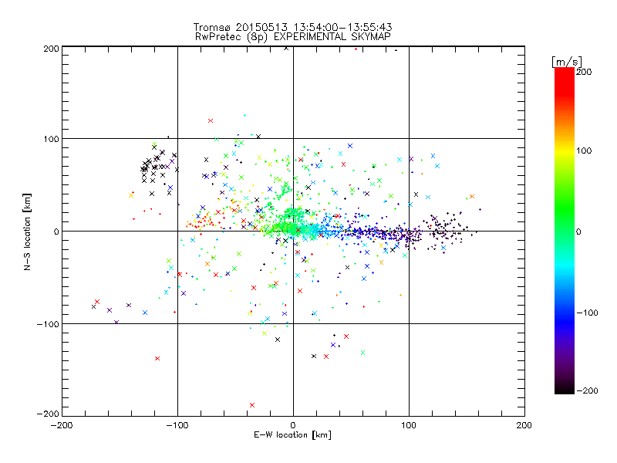Screen dimensions: 617x463
Task: Click the colorbar label '100'
Action: point(584,150)
